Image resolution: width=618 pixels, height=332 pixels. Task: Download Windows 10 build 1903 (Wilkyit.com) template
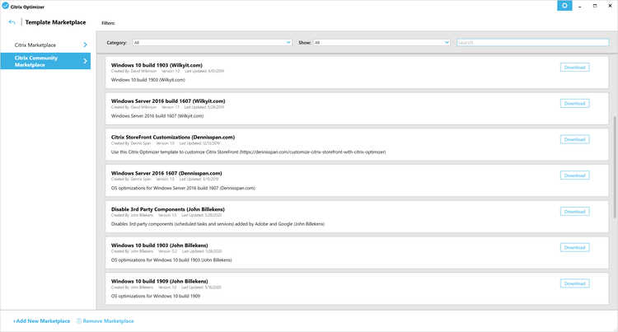[574, 68]
